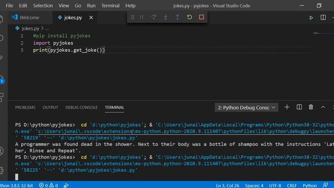Image resolution: width=334 pixels, height=188 pixels.
Task: Open the Edit menu
Action: [23, 6]
